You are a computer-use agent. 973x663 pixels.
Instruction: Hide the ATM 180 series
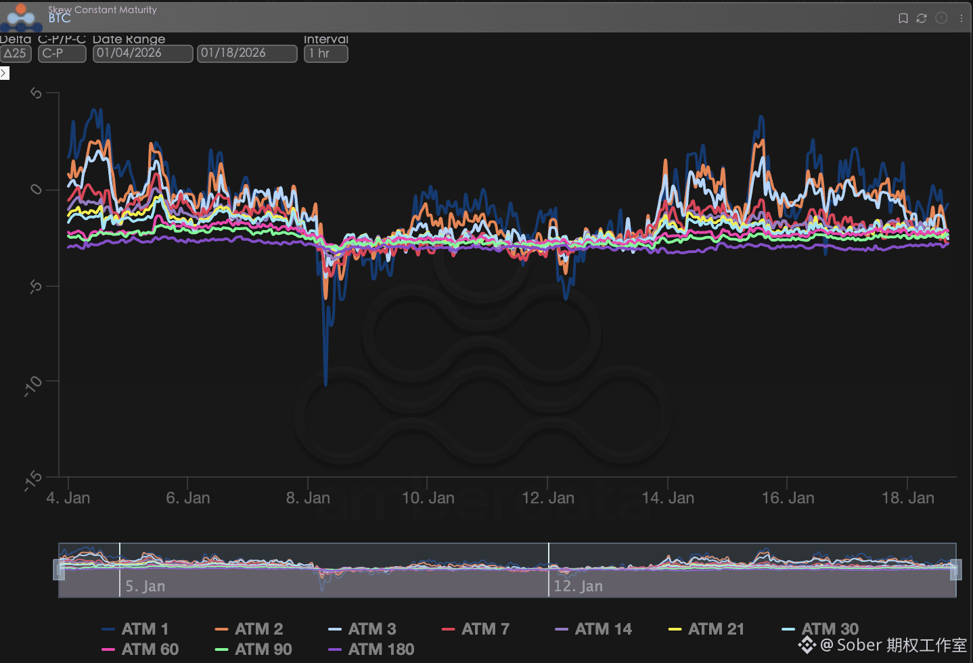pyautogui.click(x=371, y=649)
